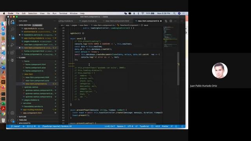Click the master branch indicator in status bar
Viewport: 251px width, 141px height.
pyautogui.click(x=16, y=126)
